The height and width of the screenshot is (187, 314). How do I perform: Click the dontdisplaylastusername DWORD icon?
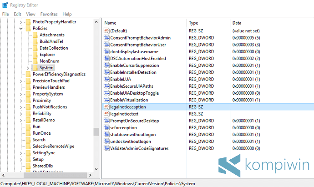(x=106, y=51)
